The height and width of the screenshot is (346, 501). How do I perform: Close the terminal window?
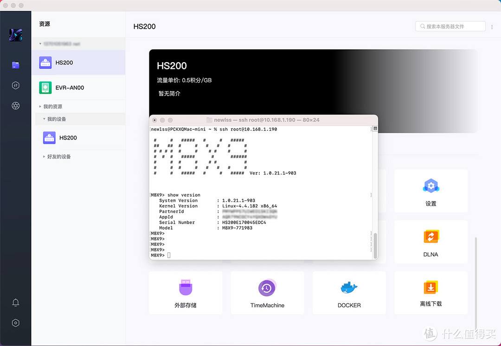click(154, 120)
